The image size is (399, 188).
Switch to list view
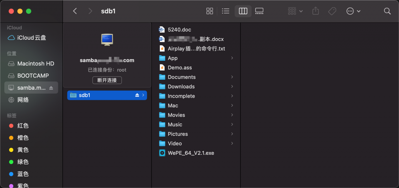(225, 11)
